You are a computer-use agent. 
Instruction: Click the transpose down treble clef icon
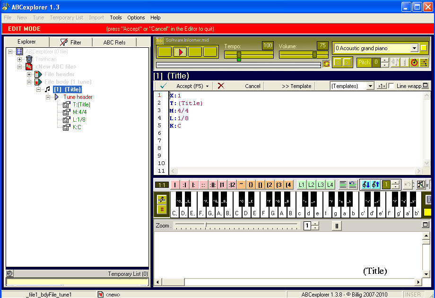[x=366, y=184]
